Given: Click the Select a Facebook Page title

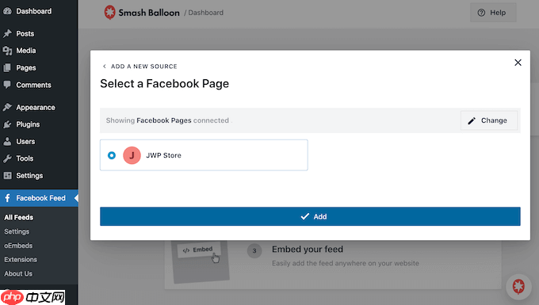Looking at the screenshot, I should (x=164, y=83).
